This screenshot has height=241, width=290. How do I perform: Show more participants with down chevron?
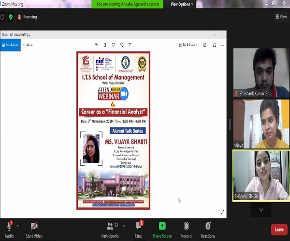(261, 210)
